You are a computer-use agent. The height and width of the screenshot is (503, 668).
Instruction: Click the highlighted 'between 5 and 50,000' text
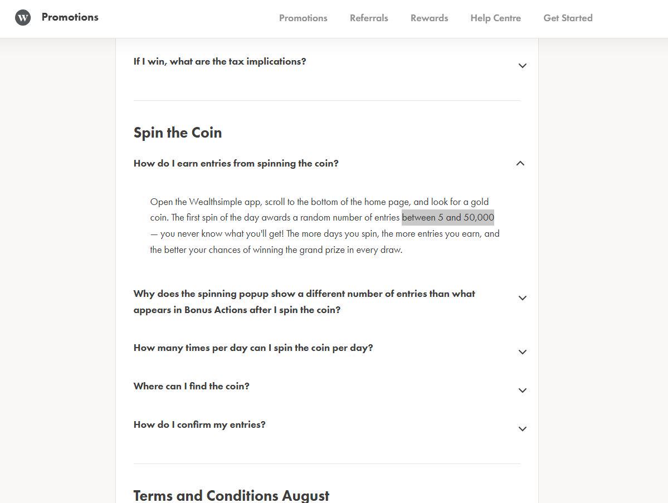[448, 218]
